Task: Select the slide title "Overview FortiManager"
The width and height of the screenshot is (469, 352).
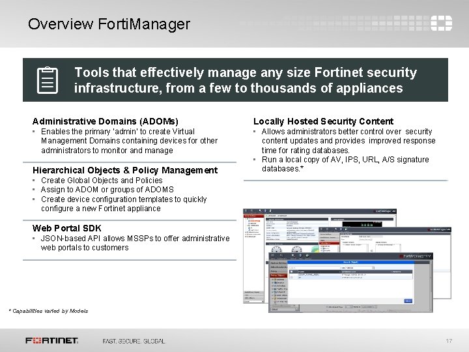Action: pyautogui.click(x=109, y=24)
